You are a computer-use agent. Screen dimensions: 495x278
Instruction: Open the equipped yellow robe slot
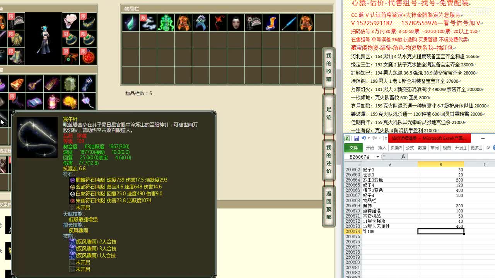16,39
